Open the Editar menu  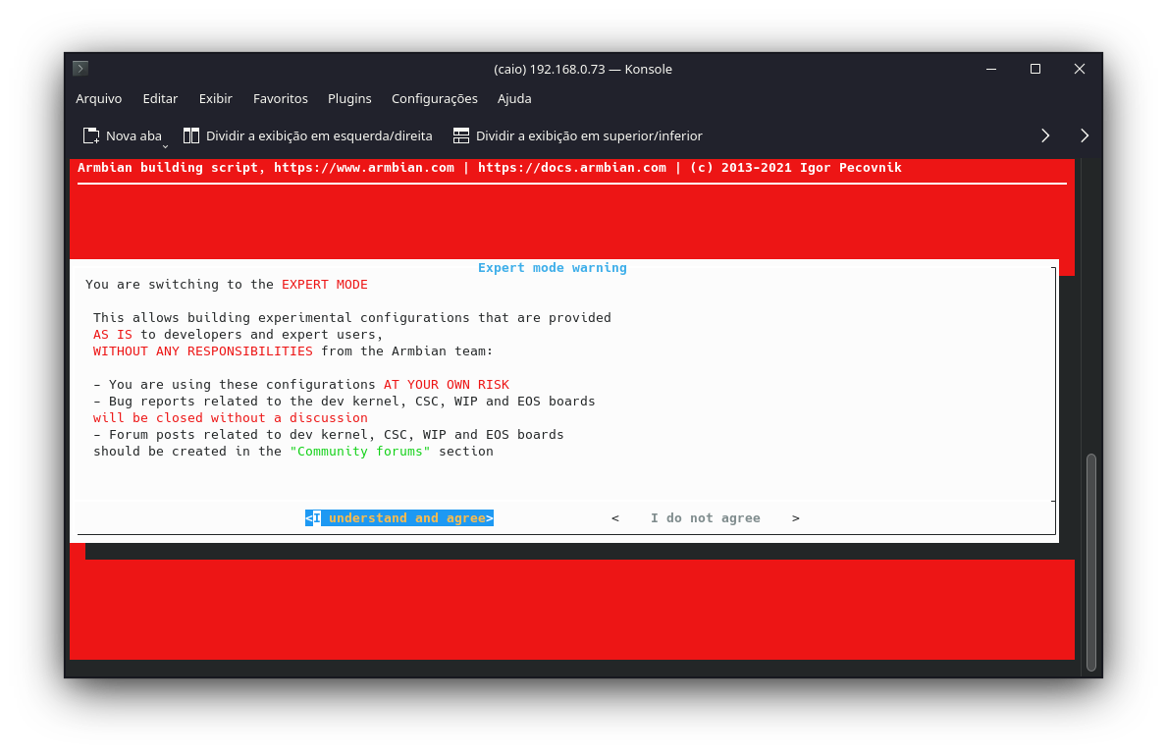click(x=160, y=98)
